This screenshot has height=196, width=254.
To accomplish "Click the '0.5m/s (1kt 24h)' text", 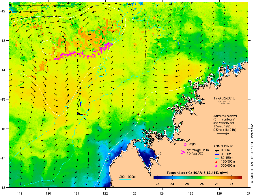I will point(225,130).
